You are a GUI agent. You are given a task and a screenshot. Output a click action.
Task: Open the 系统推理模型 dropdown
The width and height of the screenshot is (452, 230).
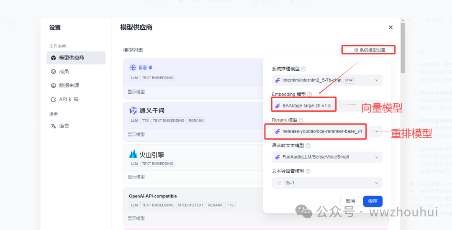(327, 80)
